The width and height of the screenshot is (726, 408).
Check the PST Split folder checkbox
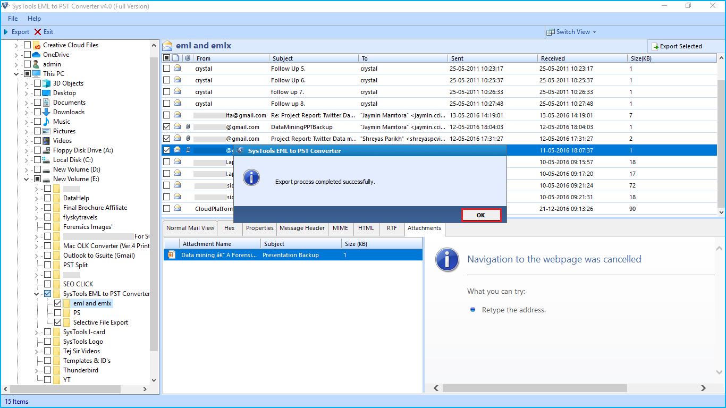tap(48, 265)
